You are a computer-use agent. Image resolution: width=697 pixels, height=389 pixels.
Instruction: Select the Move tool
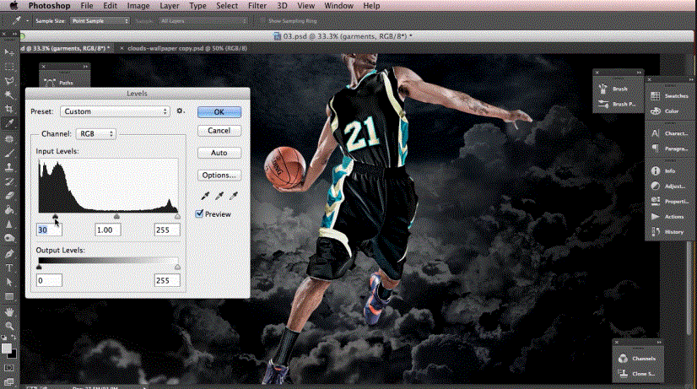9,52
